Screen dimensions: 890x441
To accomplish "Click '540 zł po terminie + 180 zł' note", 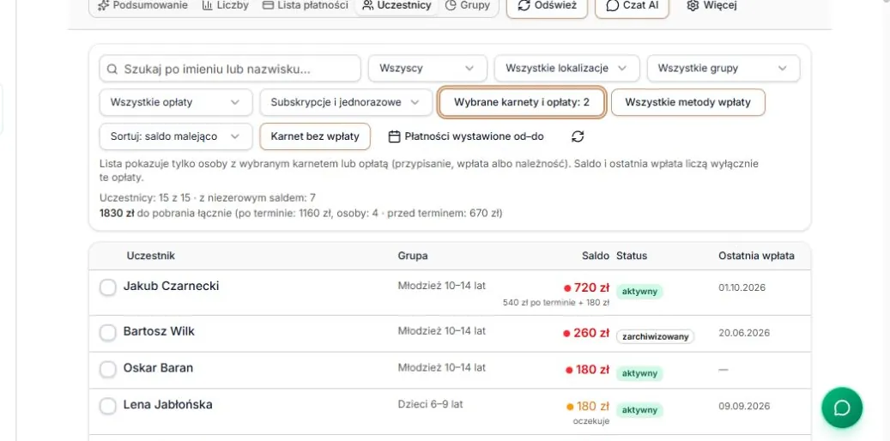I will [x=556, y=303].
